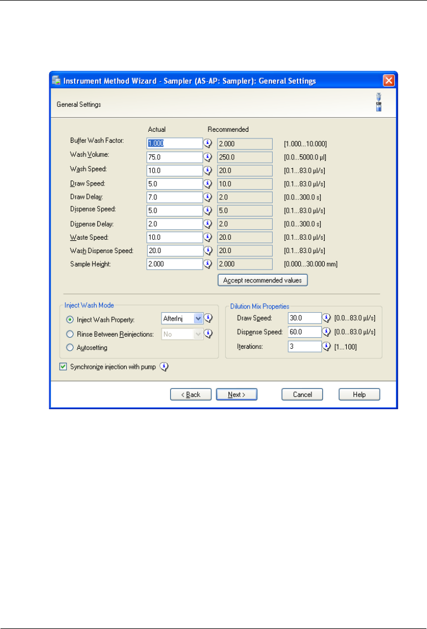Viewport: 427px width, 629px height.
Task: Click info icon next to Dispense Speed 5.0
Action: [x=207, y=210]
